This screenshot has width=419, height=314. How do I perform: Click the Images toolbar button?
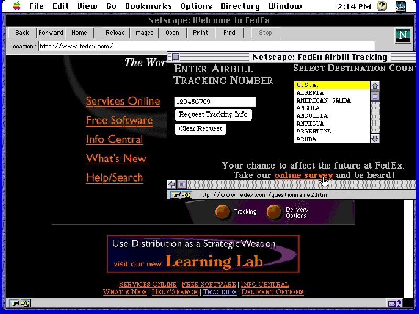point(144,33)
